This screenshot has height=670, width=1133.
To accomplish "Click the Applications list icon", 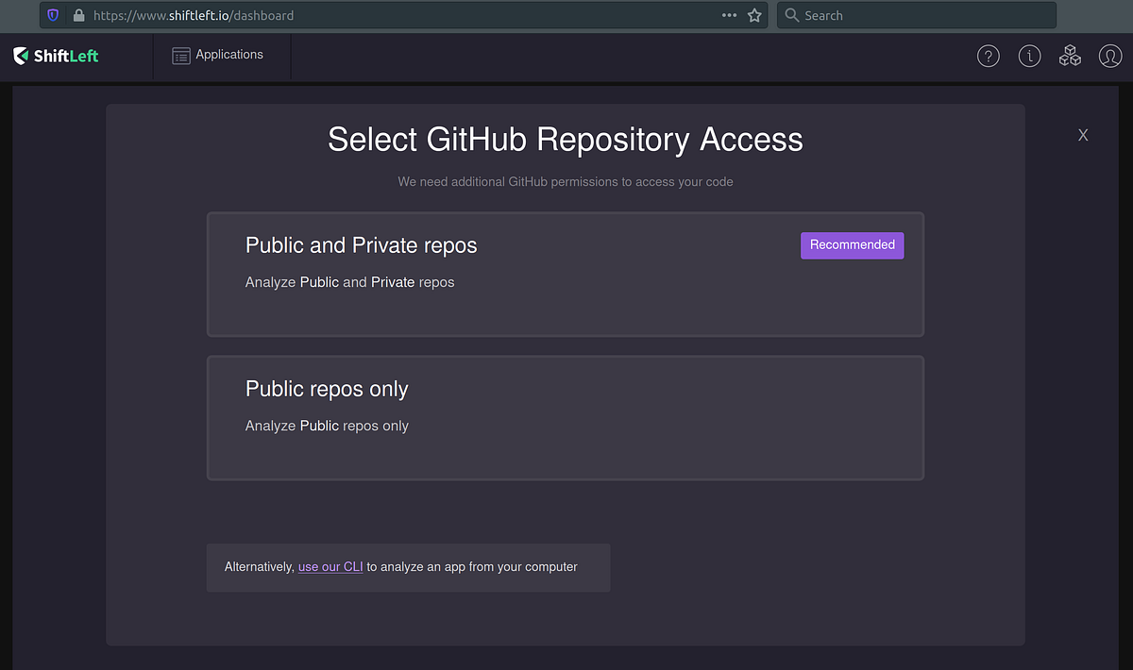I will tap(180, 55).
